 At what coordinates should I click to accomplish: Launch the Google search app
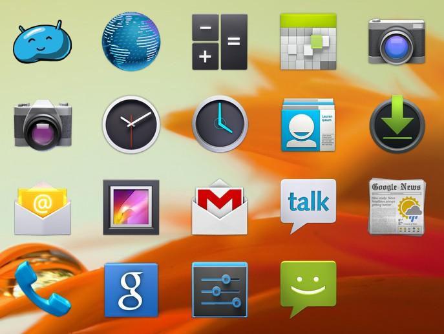[131, 290]
